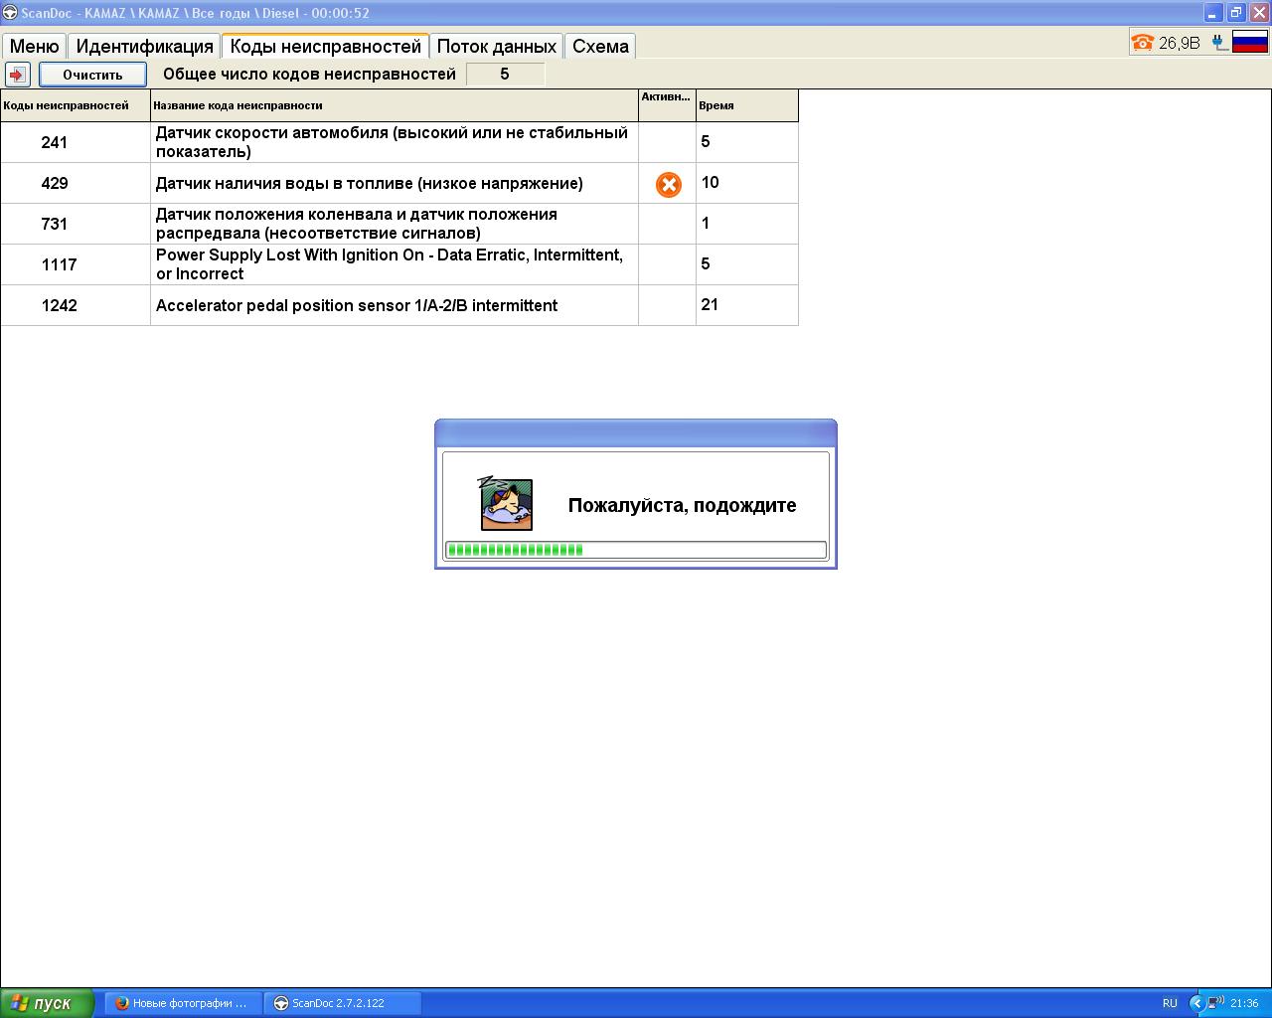The width and height of the screenshot is (1272, 1018).
Task: Switch to the Схема tab
Action: [600, 47]
